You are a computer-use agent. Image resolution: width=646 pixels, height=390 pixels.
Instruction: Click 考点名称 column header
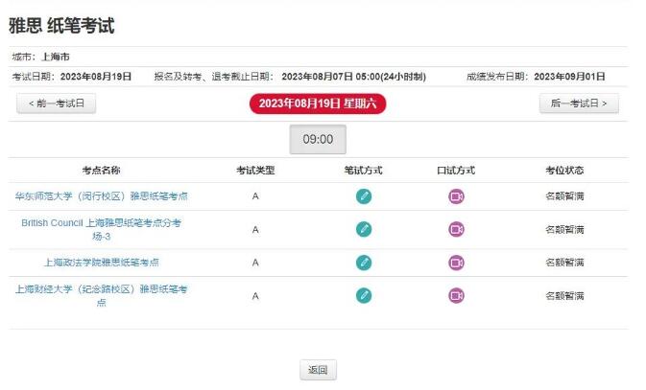[102, 171]
